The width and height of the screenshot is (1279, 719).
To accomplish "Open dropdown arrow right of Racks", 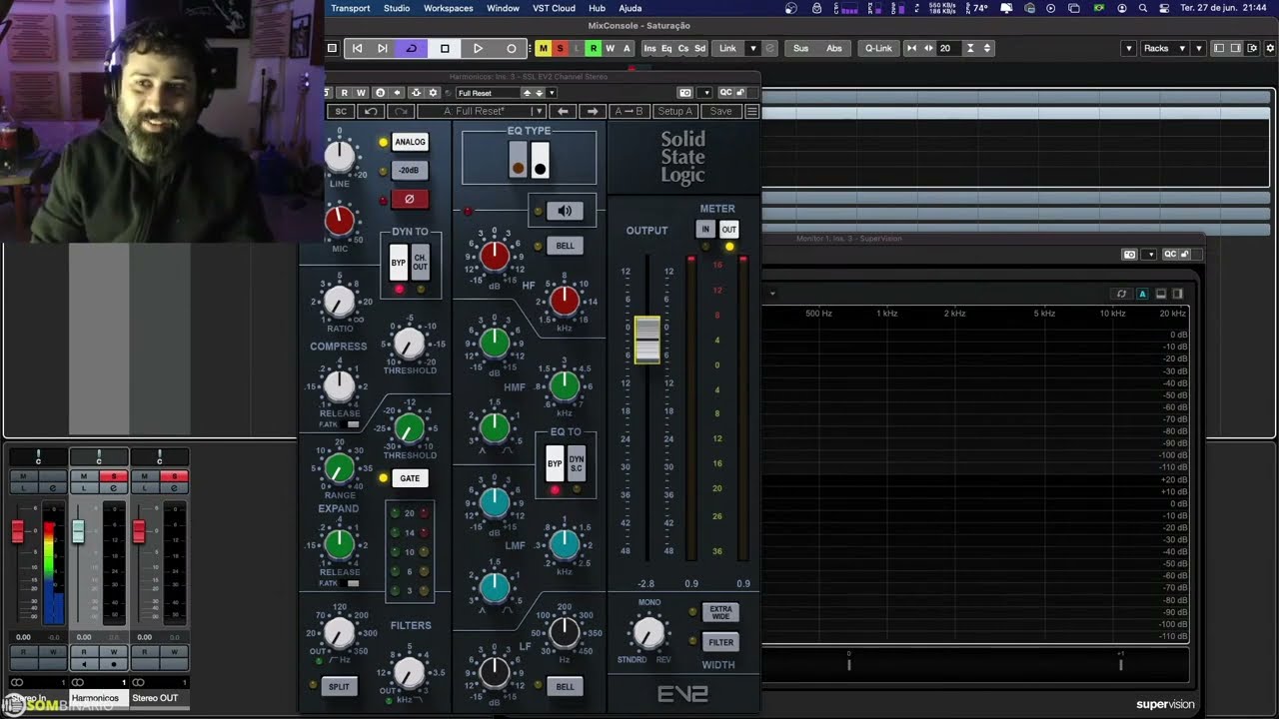I will click(1199, 48).
